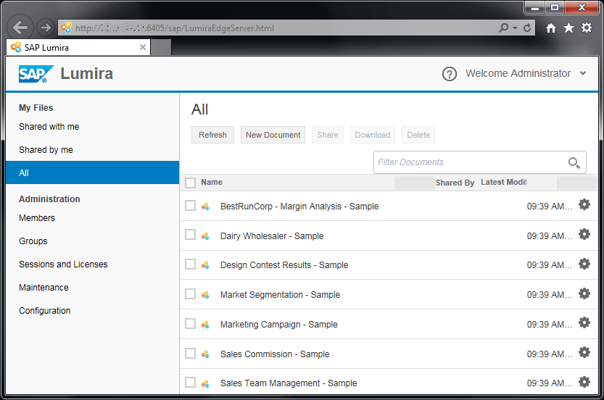Viewport: 604px width, 400px height.
Task: Open a new blank browser tab
Action: pos(161,47)
